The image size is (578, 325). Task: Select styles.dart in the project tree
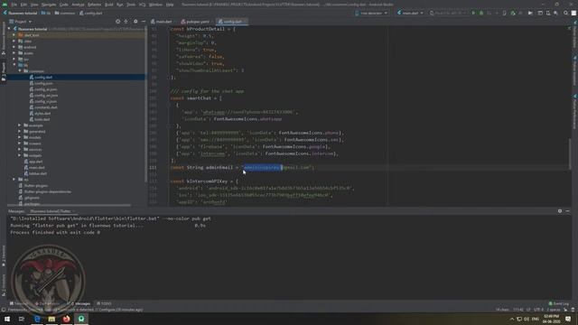click(42, 113)
